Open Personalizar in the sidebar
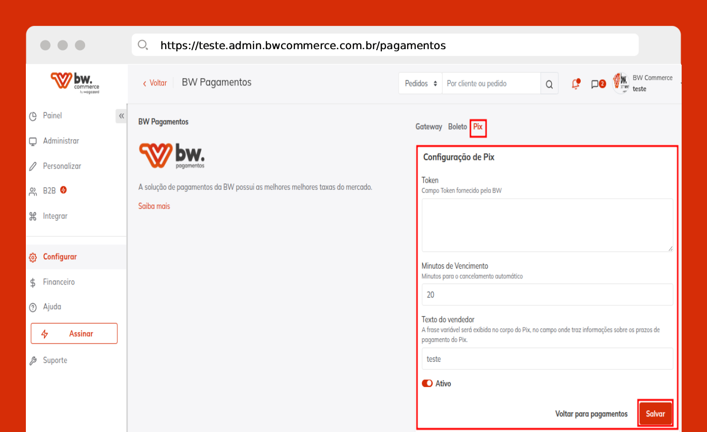 tap(62, 166)
